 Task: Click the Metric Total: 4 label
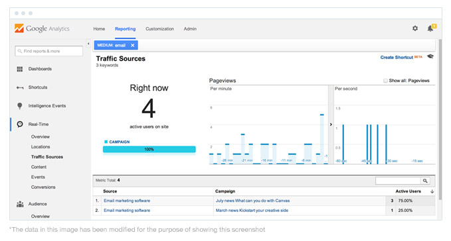[108, 181]
